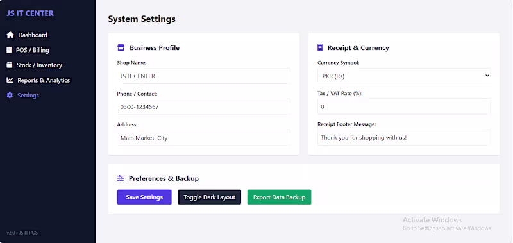Click the 'Address:' label
This screenshot has height=243, width=513.
pyautogui.click(x=127, y=124)
